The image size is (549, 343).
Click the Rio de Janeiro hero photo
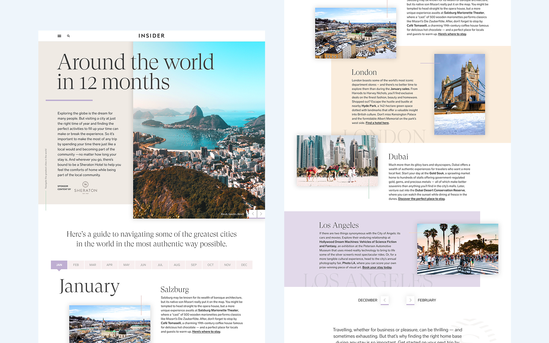pyautogui.click(x=199, y=130)
